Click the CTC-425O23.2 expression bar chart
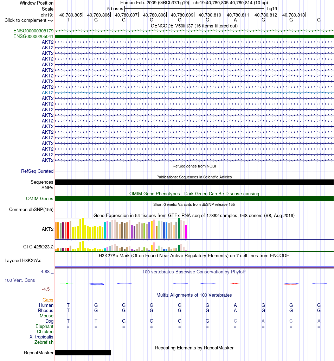This screenshot has width=334, height=361. click(121, 246)
